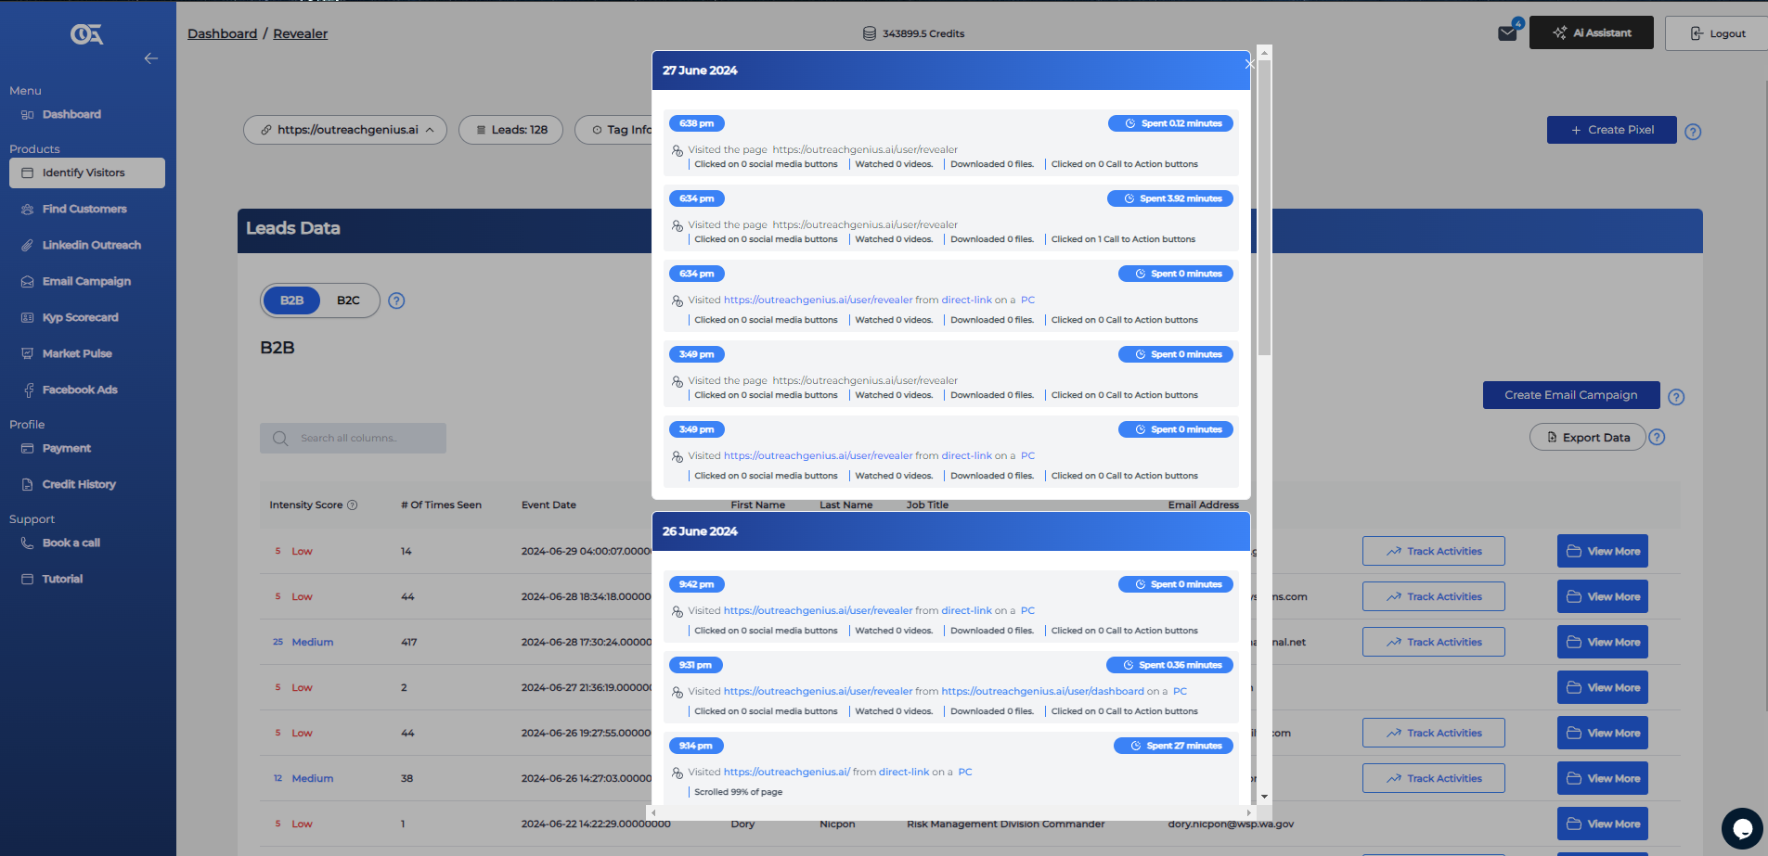
Task: Click the Revealer breadcrumb link
Action: click(301, 34)
